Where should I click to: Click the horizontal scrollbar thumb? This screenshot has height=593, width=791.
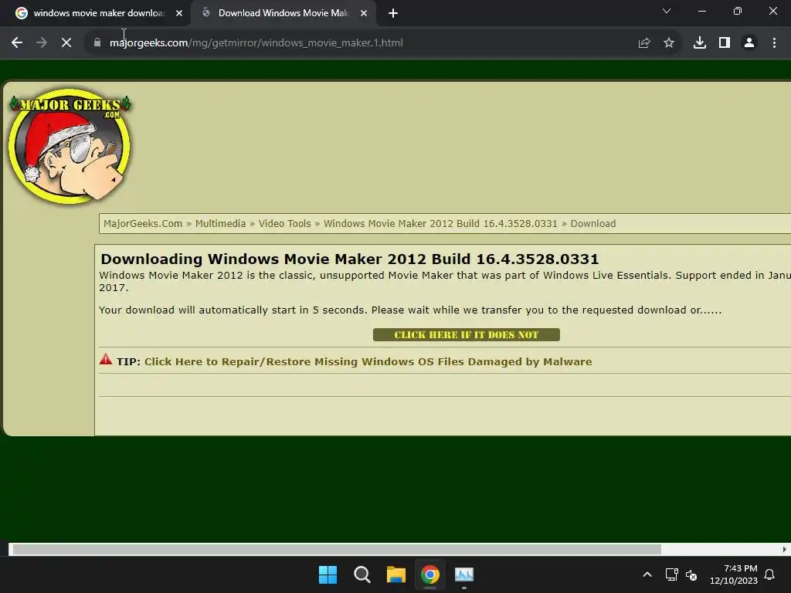tap(337, 549)
